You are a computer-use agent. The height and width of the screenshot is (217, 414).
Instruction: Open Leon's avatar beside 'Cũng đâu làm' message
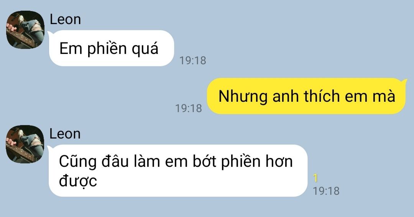coord(25,144)
